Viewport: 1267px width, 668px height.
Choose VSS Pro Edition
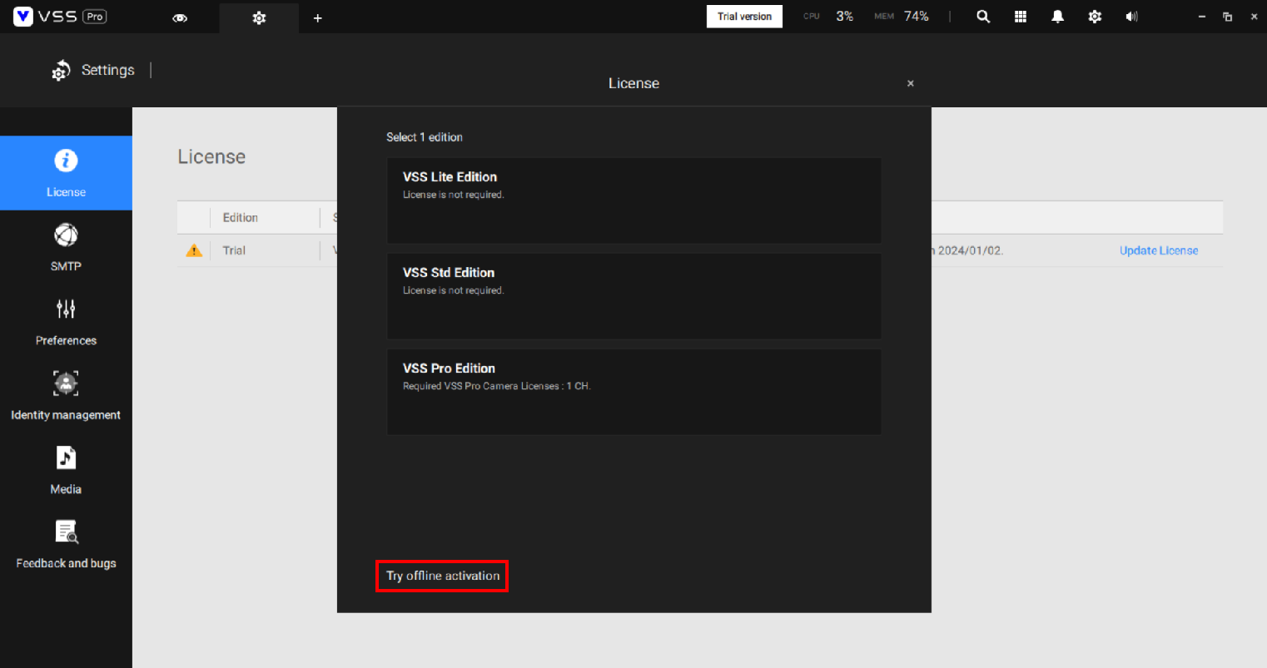click(633, 392)
